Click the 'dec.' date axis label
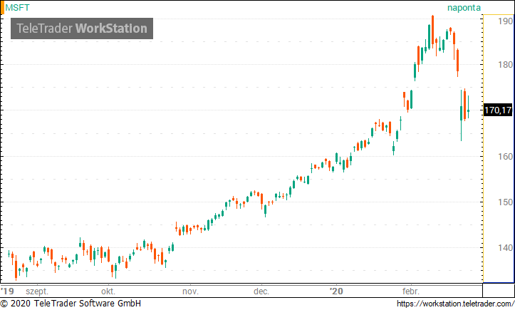 tap(261, 291)
